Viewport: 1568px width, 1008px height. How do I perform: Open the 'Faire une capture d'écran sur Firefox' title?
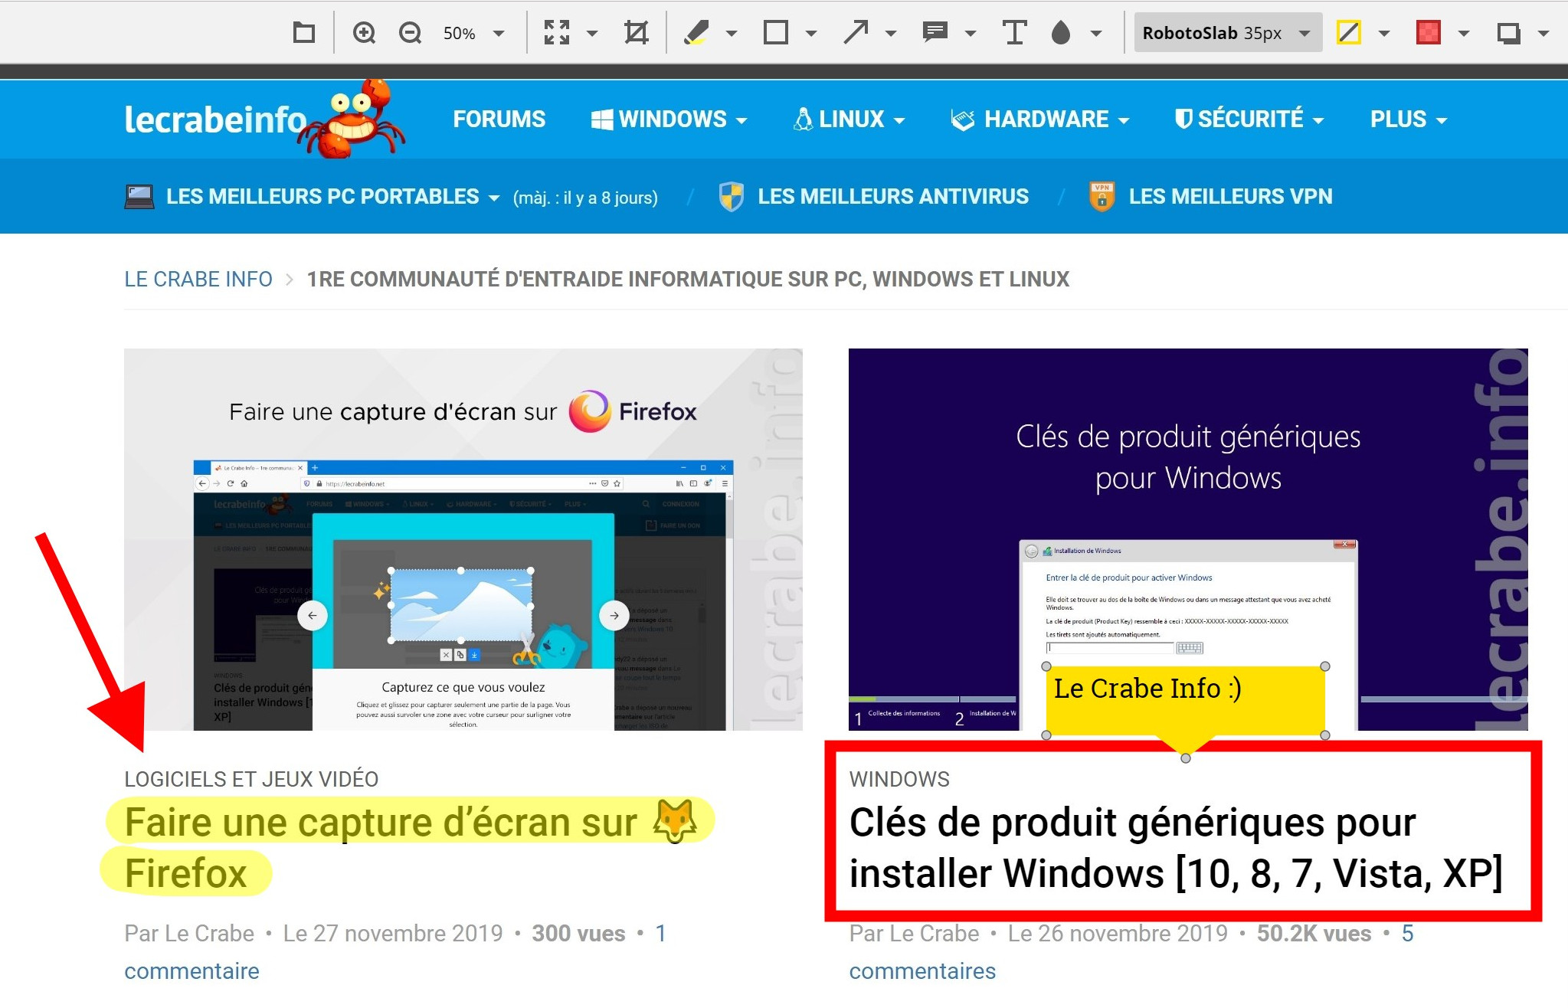pyautogui.click(x=411, y=847)
